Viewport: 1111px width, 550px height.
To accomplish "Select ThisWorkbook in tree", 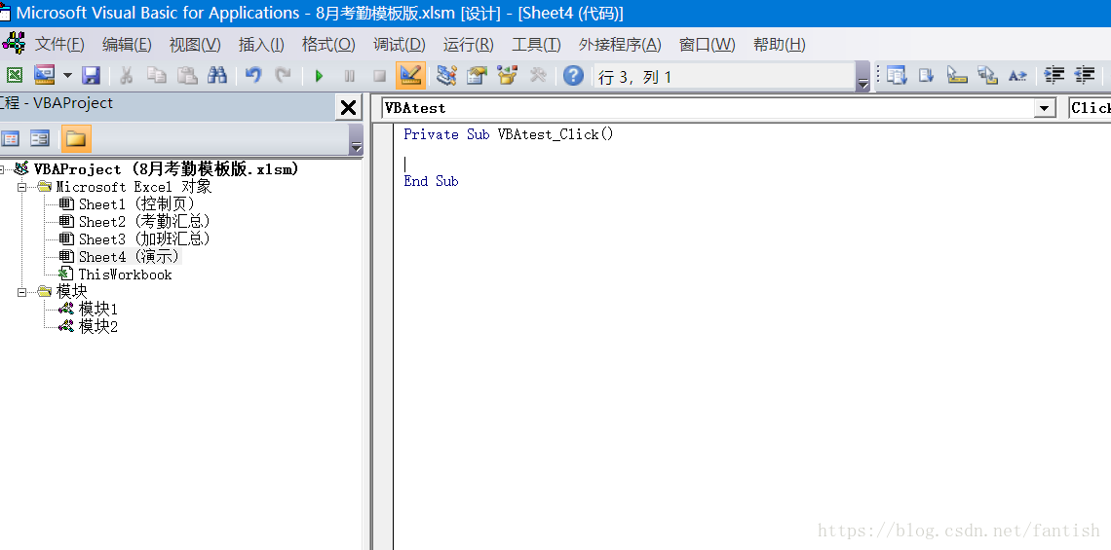I will point(125,275).
